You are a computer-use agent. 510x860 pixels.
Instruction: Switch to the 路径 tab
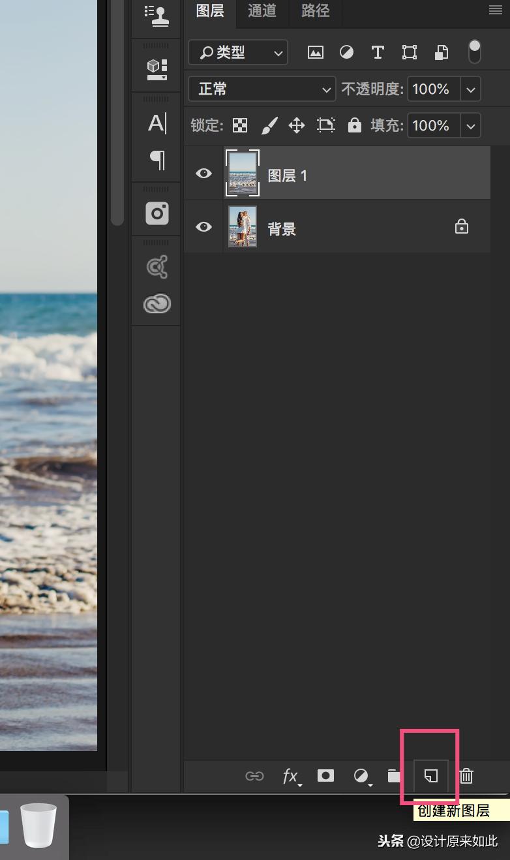(316, 11)
